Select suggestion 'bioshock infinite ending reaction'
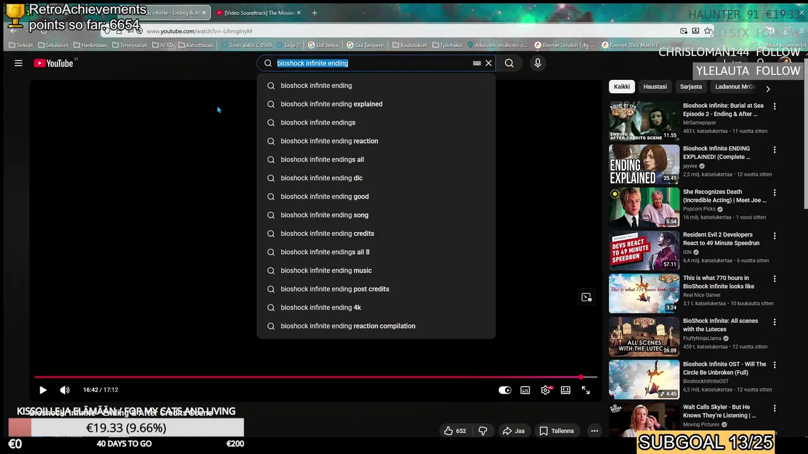The width and height of the screenshot is (808, 454). [376, 141]
